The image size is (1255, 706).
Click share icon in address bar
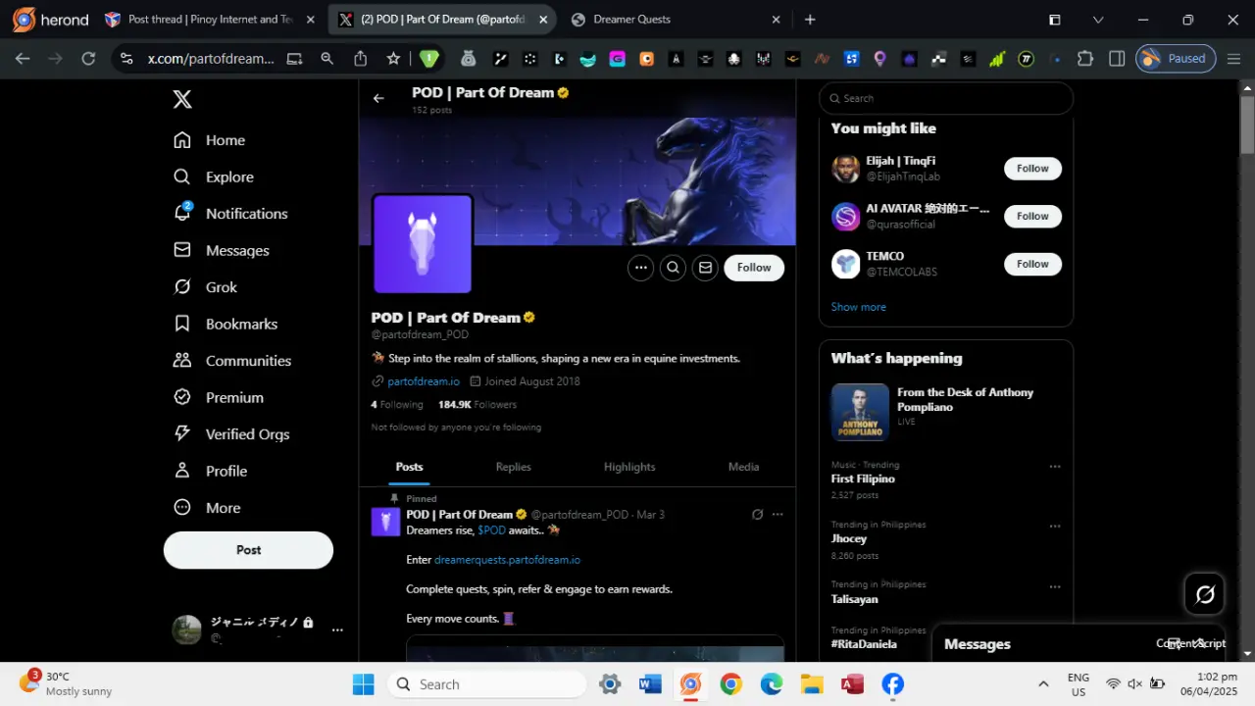coord(361,59)
